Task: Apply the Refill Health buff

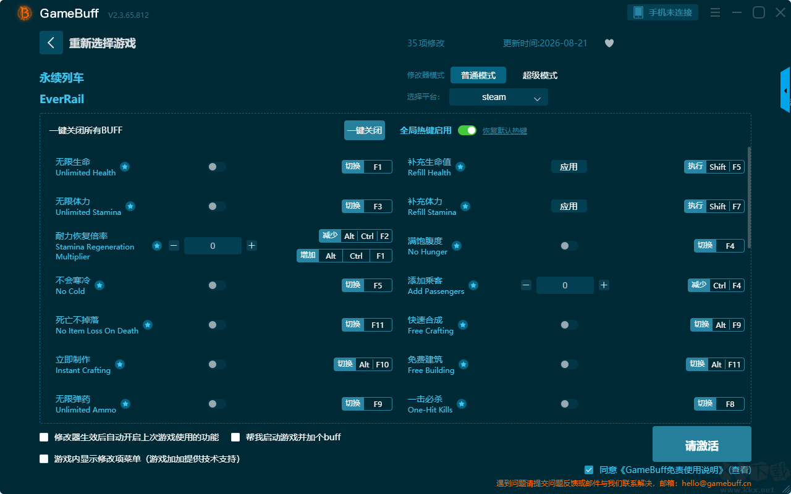Action: [x=569, y=167]
